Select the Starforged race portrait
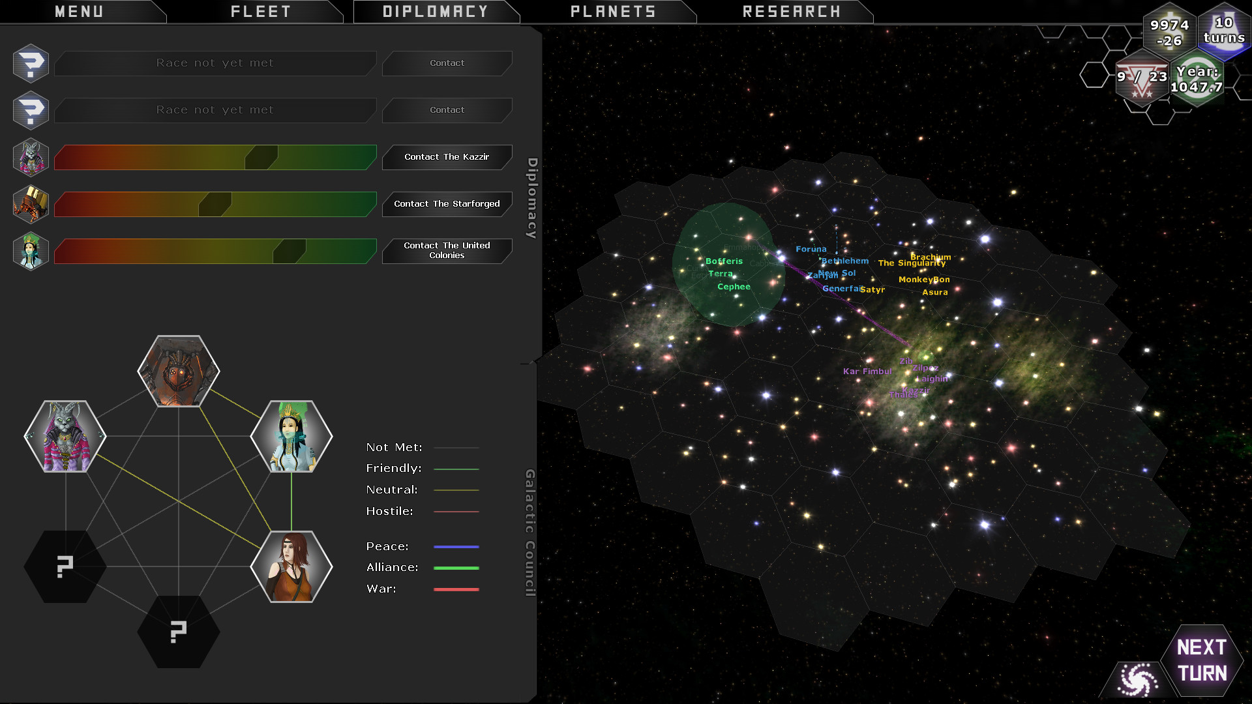 [30, 204]
